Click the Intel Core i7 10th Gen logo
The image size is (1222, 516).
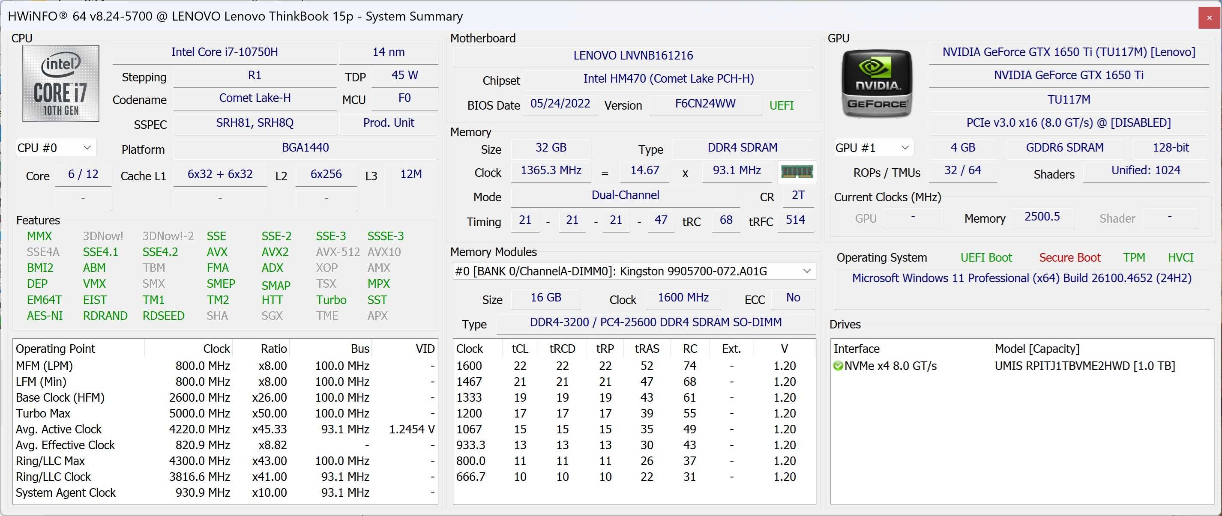pyautogui.click(x=61, y=84)
